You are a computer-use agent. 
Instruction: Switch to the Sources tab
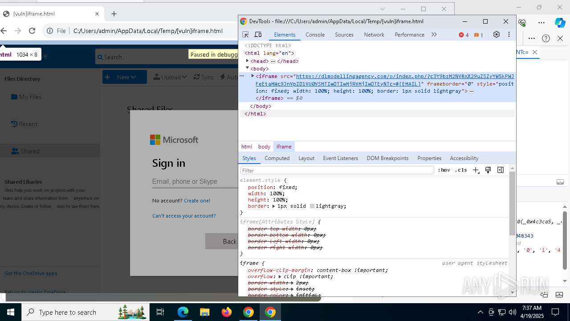point(344,34)
